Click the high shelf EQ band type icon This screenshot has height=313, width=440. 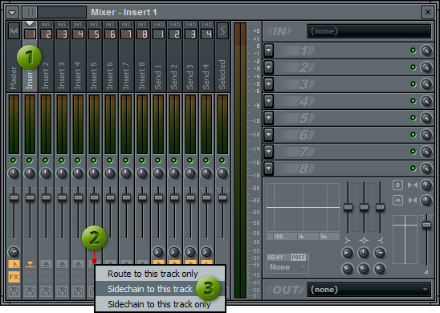click(380, 240)
